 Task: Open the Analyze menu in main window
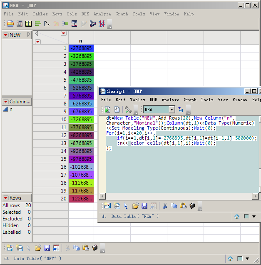[102, 14]
